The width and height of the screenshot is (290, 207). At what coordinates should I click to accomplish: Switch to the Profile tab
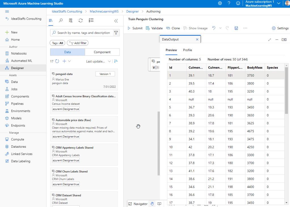click(x=187, y=50)
